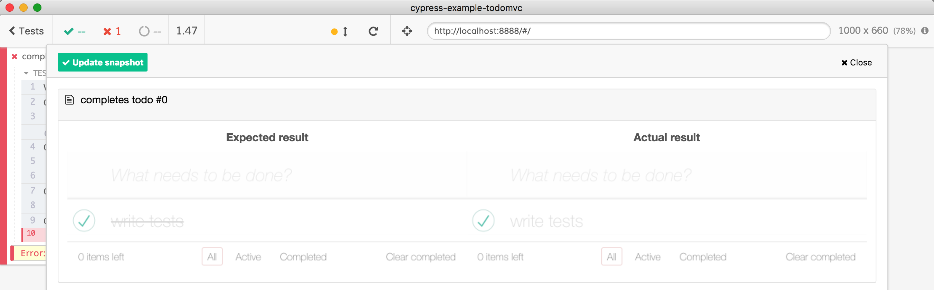934x290 pixels.
Task: Click the reload tests icon
Action: [373, 31]
